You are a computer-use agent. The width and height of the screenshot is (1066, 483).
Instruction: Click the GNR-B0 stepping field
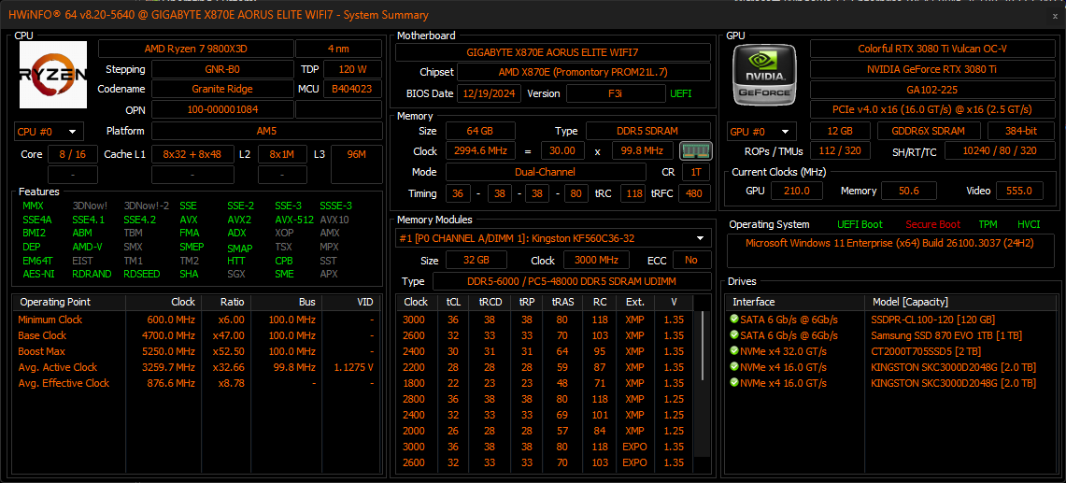tap(221, 69)
